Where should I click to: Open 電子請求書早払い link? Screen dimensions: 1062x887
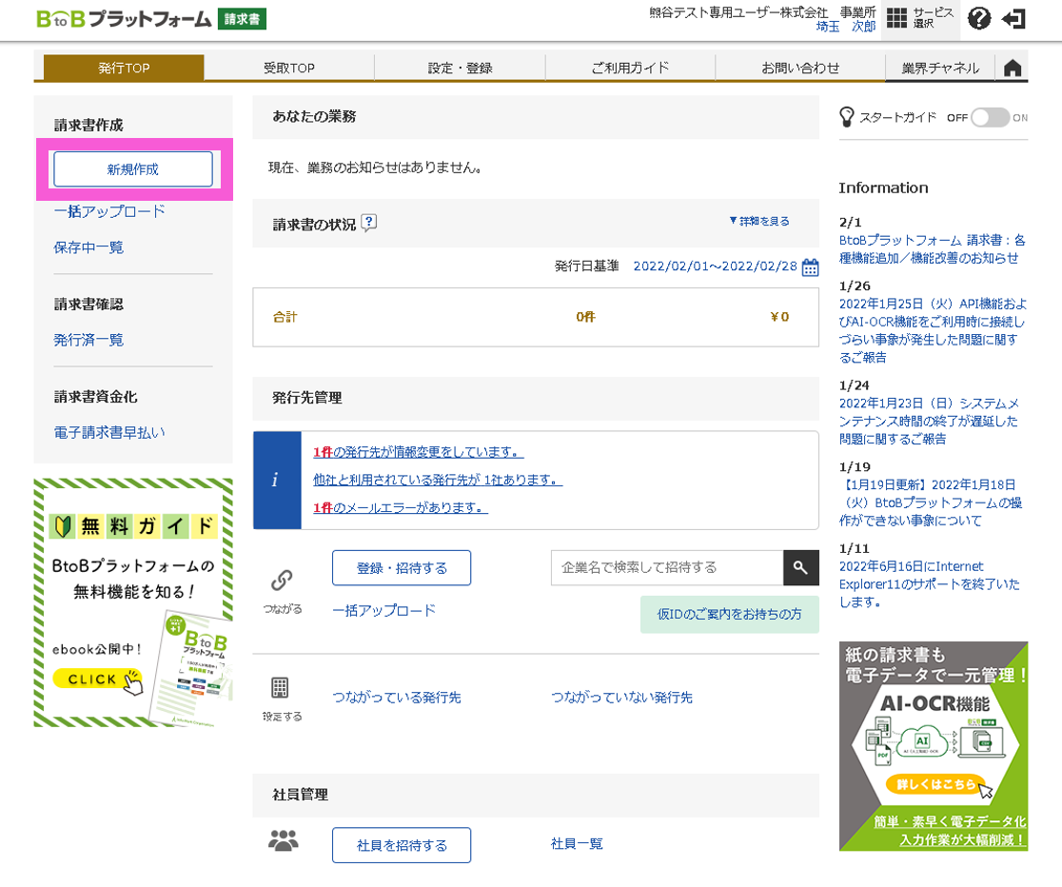(109, 432)
